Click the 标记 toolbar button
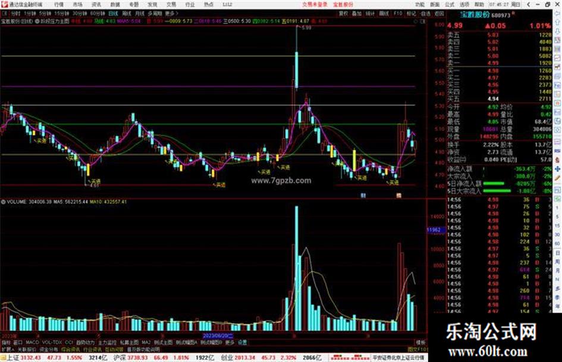562x362 pixels. pos(411,13)
